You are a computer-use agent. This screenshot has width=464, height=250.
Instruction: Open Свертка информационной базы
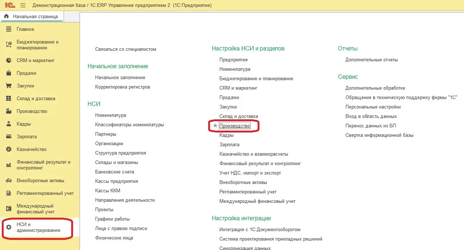coord(379,135)
